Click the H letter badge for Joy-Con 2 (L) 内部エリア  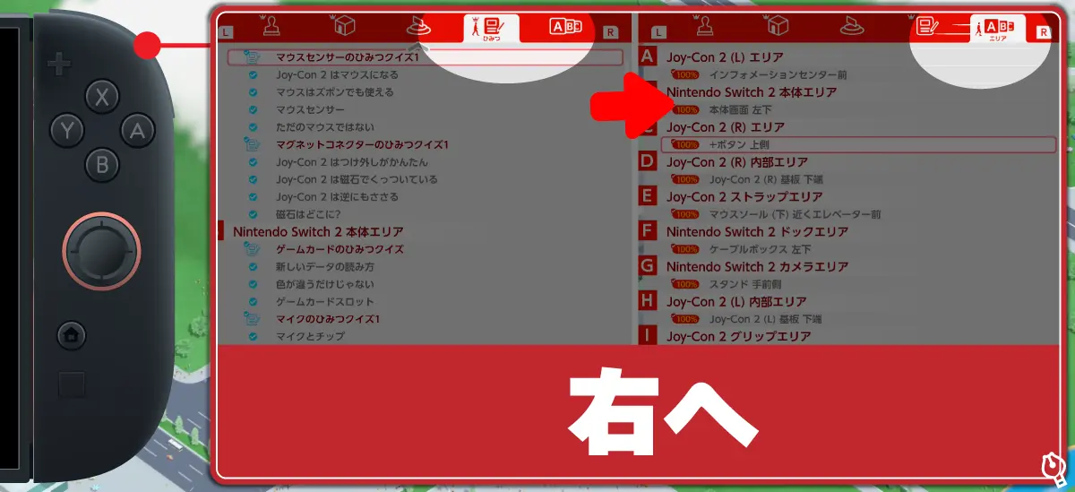(648, 301)
